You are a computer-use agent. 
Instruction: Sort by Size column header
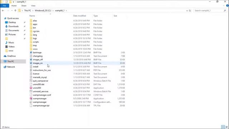pos(115,16)
